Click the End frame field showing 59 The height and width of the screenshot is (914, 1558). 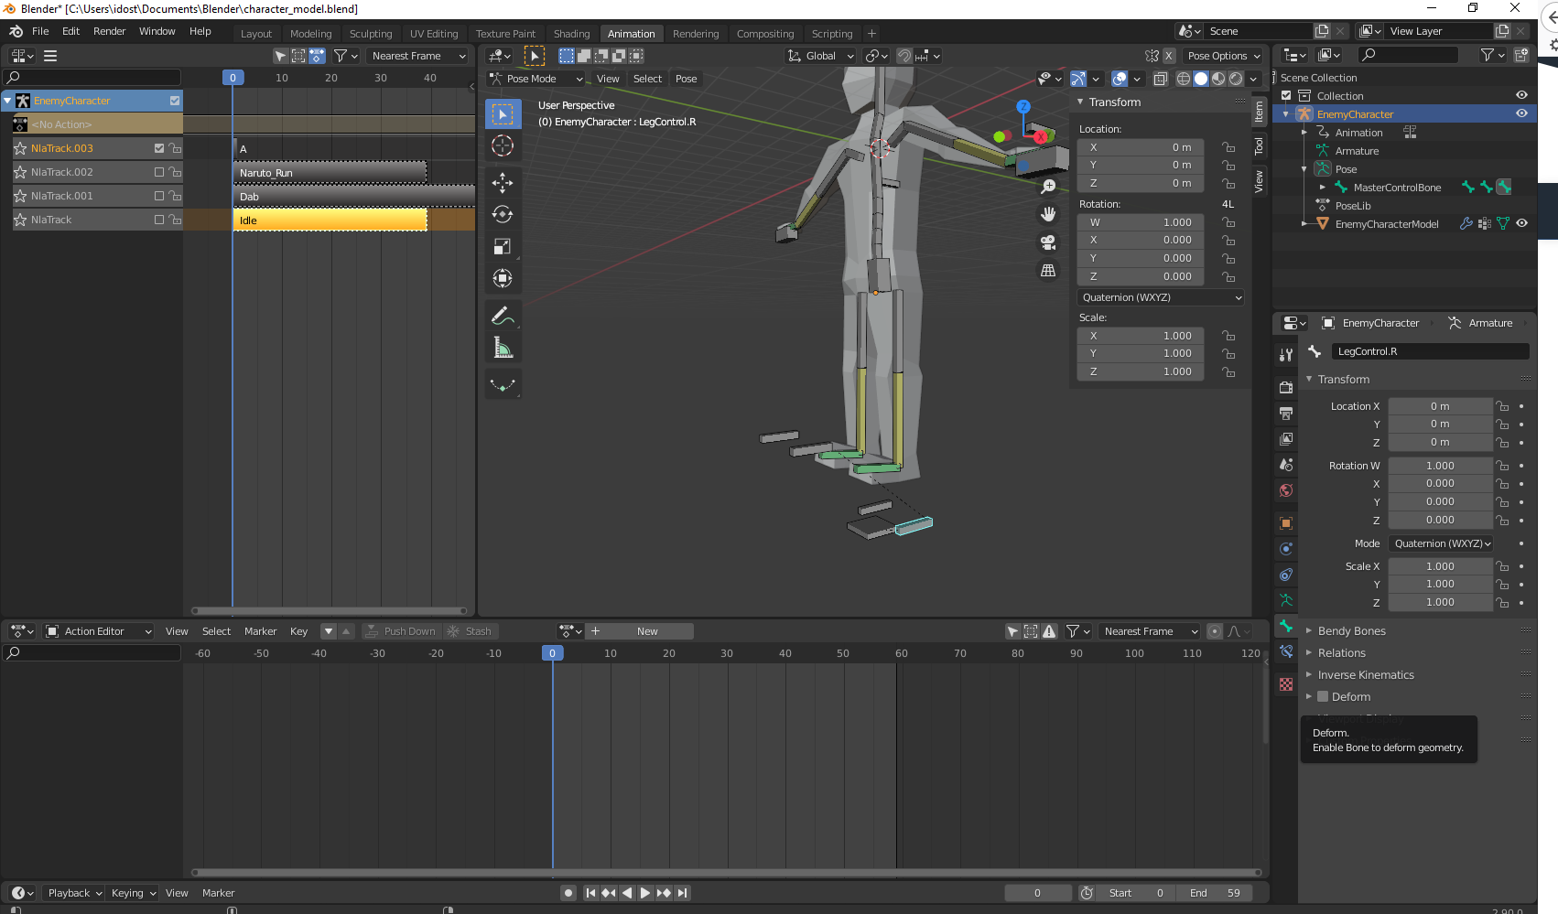point(1213,893)
